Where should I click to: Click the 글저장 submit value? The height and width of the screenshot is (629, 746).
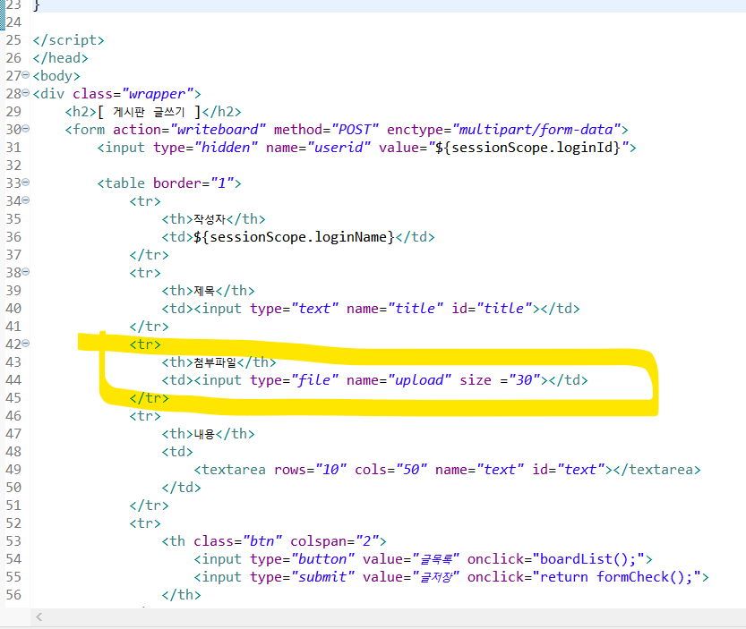(x=435, y=577)
